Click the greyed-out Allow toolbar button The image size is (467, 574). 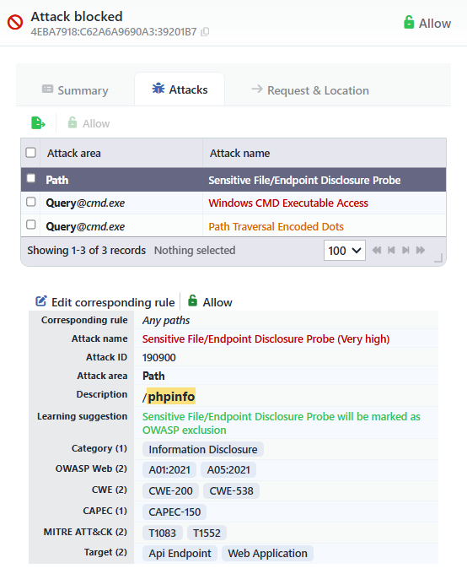click(x=89, y=123)
